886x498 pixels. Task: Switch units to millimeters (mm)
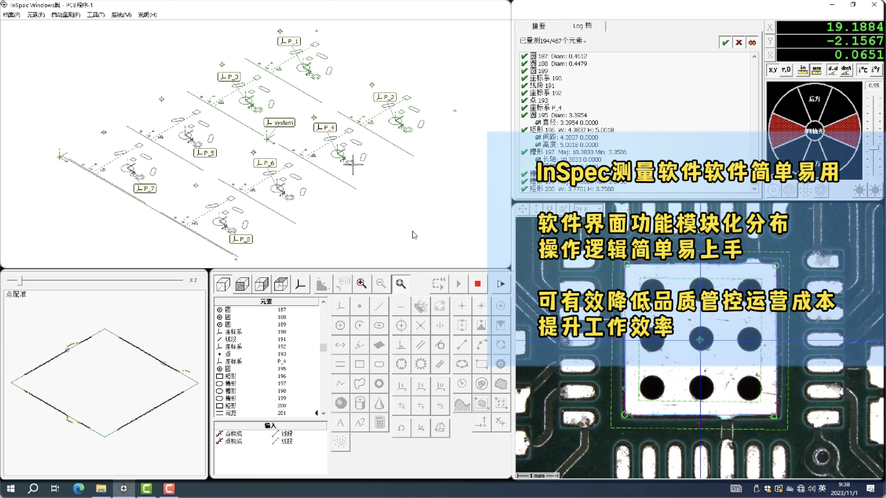[x=816, y=70]
